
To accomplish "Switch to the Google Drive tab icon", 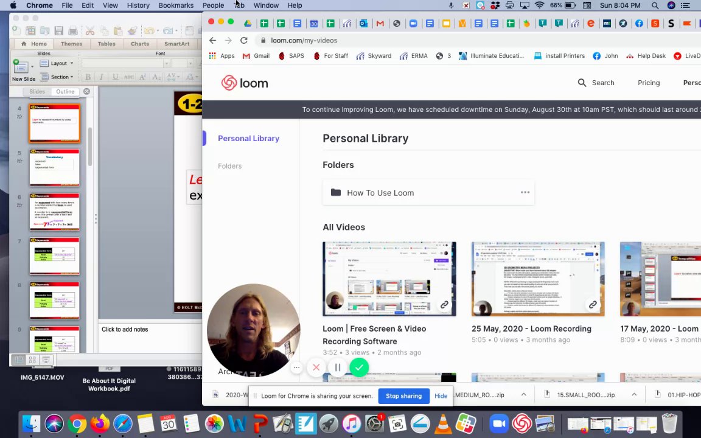I will (247, 23).
